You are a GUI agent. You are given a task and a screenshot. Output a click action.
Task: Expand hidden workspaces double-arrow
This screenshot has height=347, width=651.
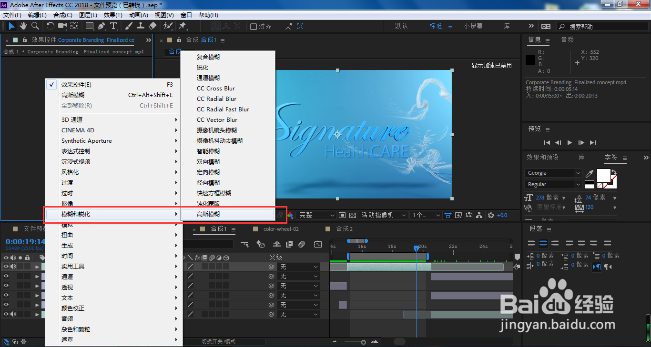pyautogui.click(x=531, y=26)
